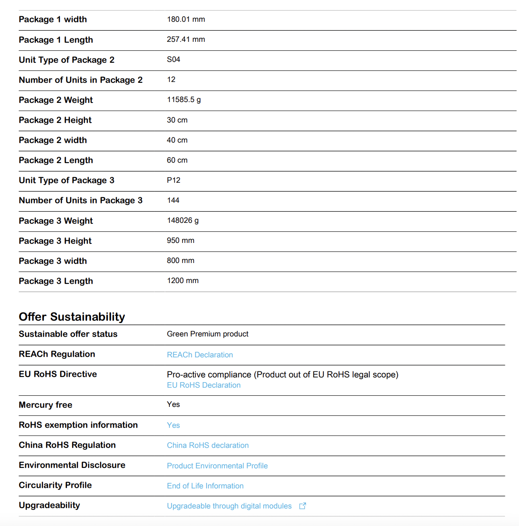Click the Green Premium product status text
519x526 pixels.
pyautogui.click(x=207, y=334)
